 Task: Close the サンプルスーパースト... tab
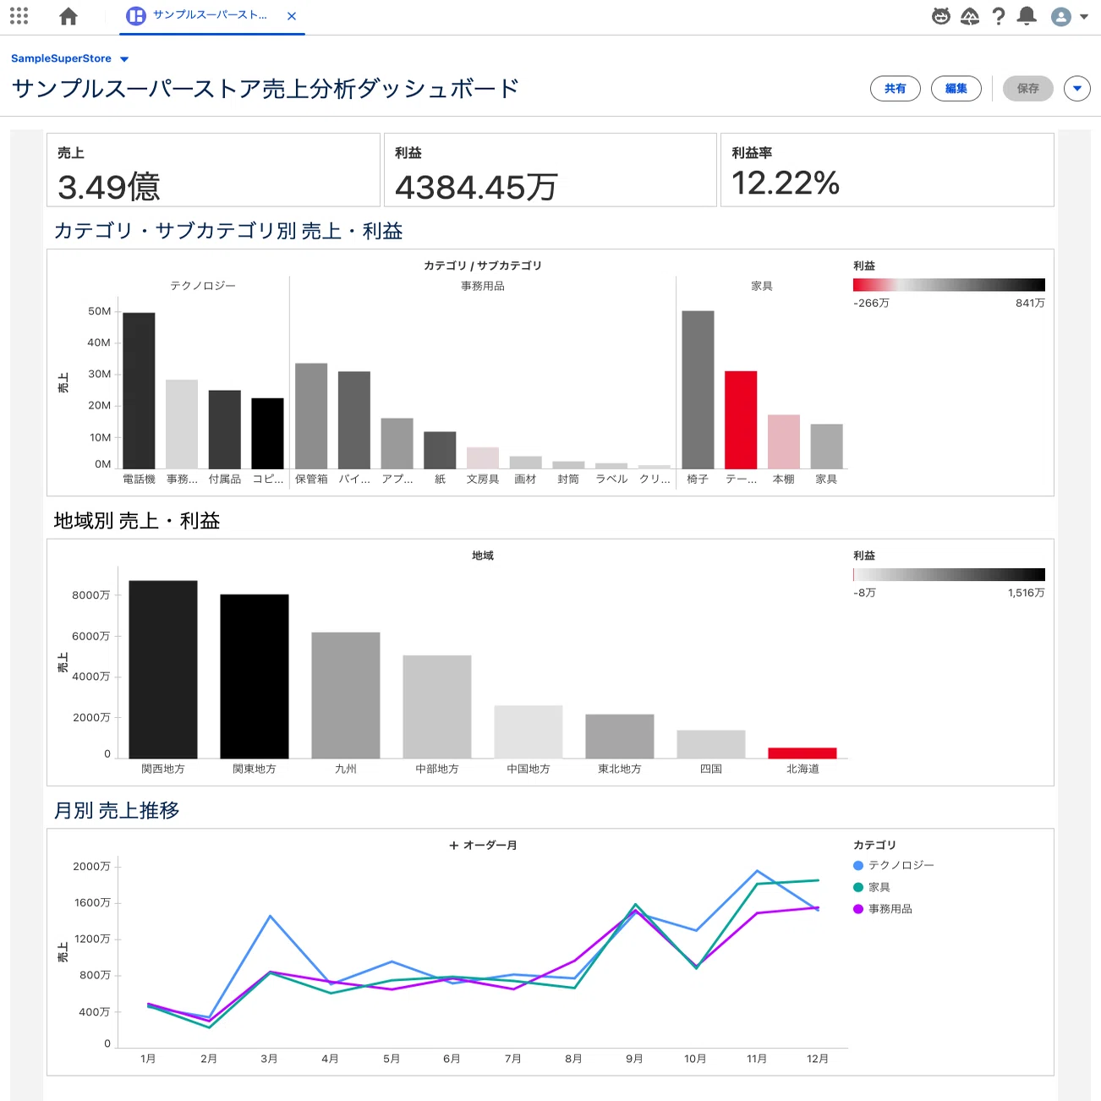pos(292,16)
